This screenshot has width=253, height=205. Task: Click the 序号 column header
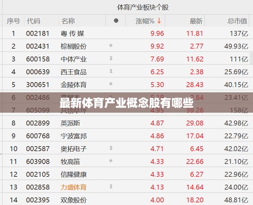pyautogui.click(x=14, y=21)
